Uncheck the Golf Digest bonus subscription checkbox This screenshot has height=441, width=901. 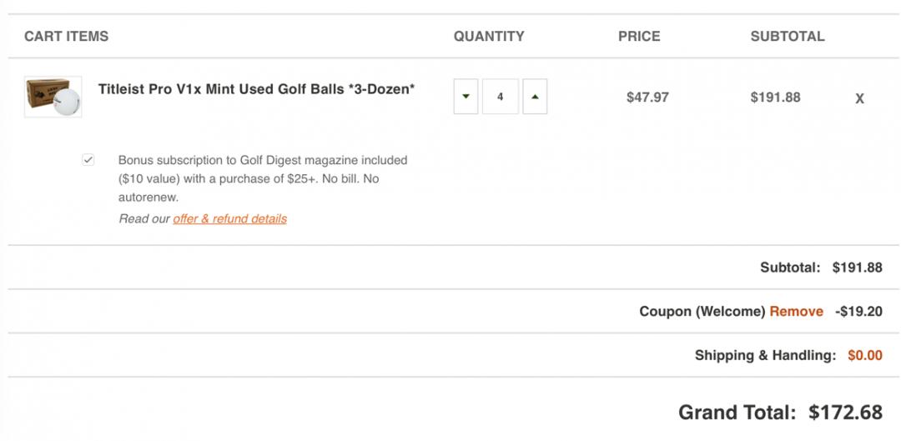[x=88, y=160]
